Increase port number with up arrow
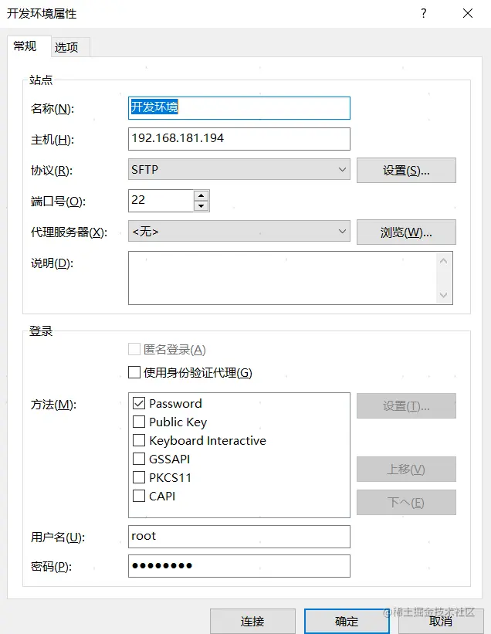This screenshot has height=634, width=491. pyautogui.click(x=201, y=195)
